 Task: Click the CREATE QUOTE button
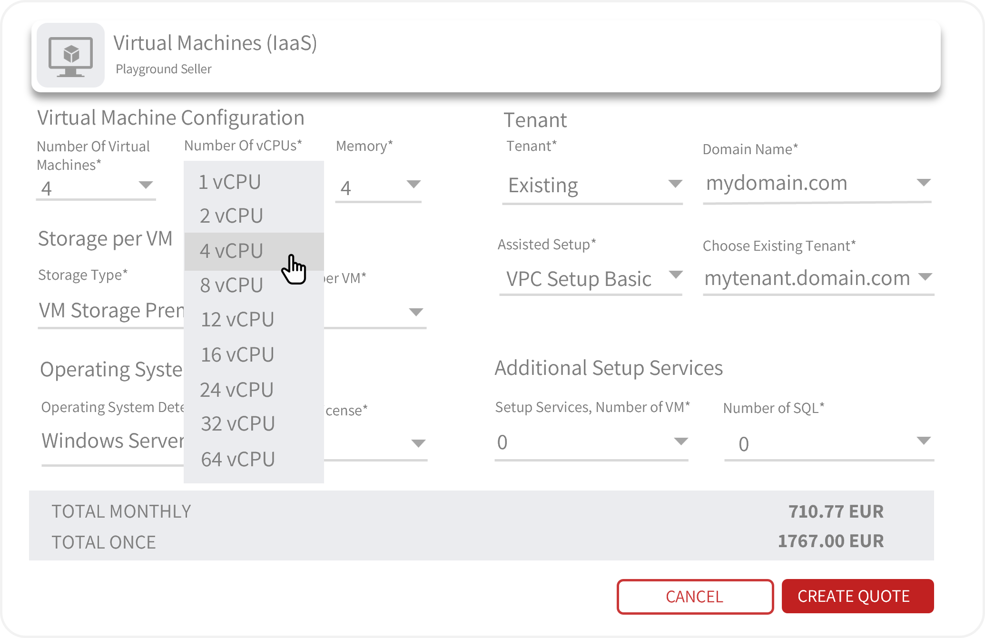coord(857,597)
